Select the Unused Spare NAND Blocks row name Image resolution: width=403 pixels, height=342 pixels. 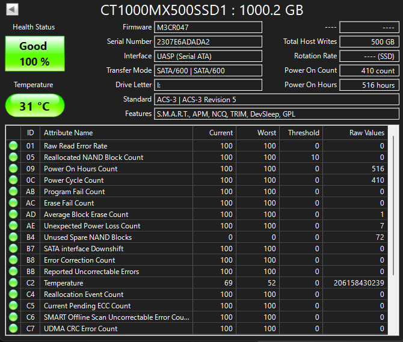[x=88, y=237]
